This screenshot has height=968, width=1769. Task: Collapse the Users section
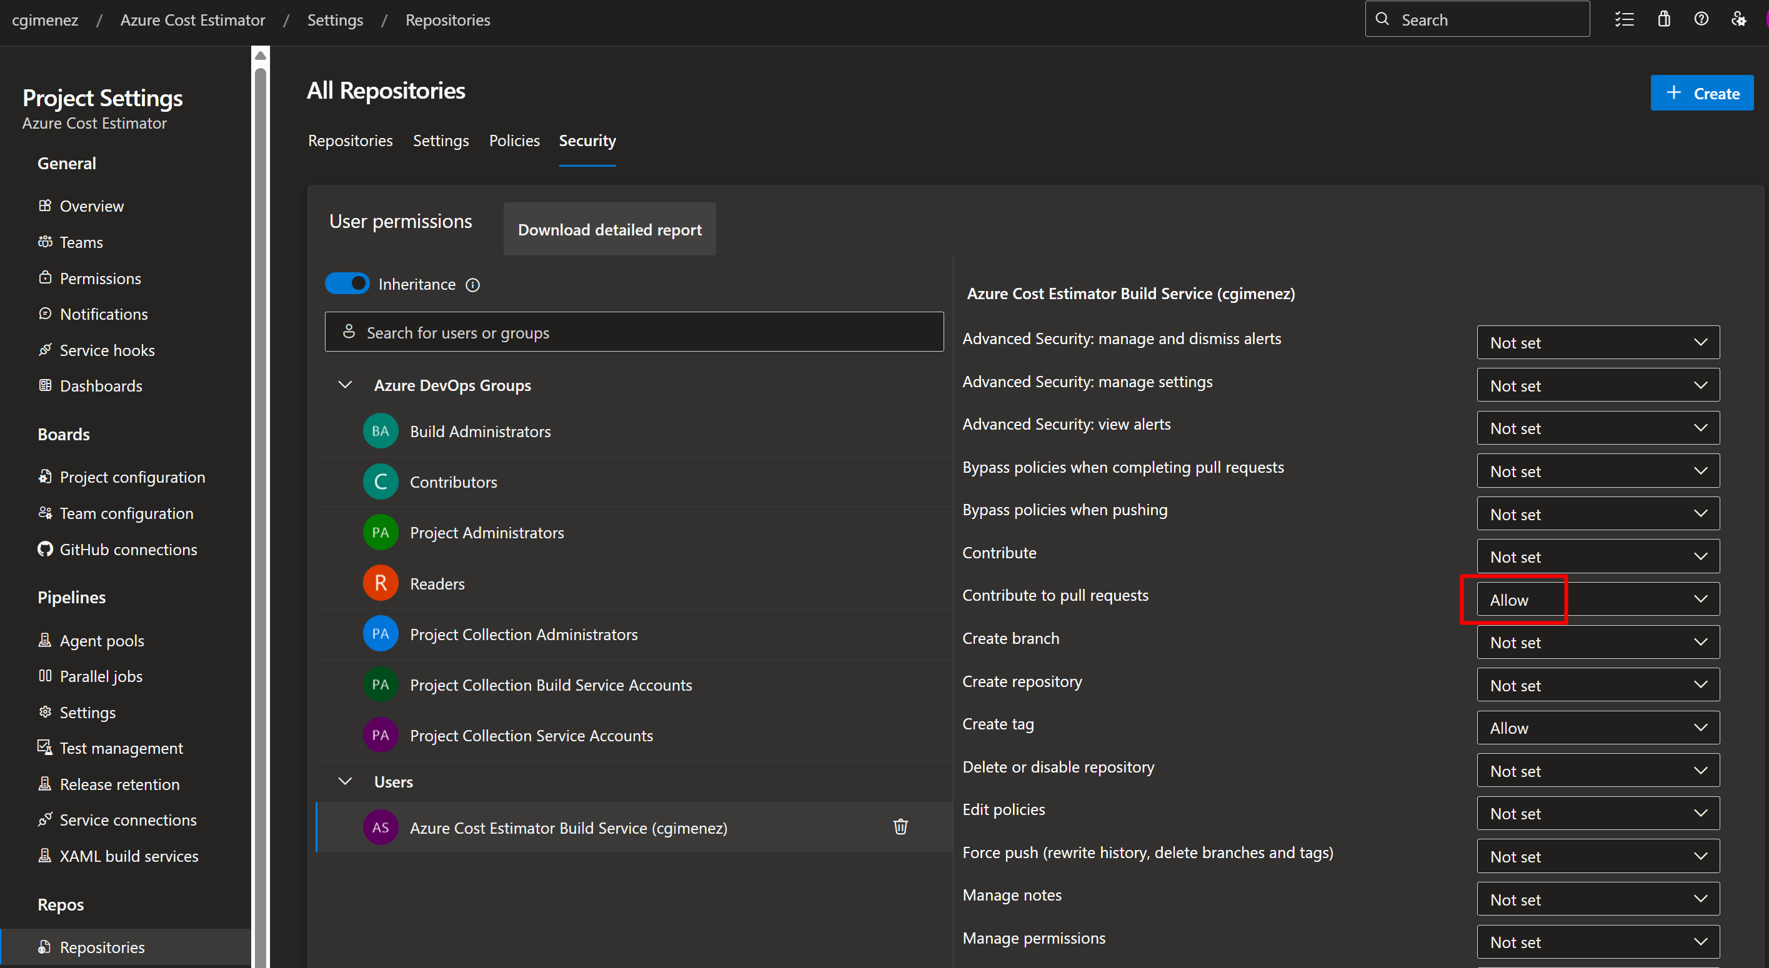click(x=345, y=782)
